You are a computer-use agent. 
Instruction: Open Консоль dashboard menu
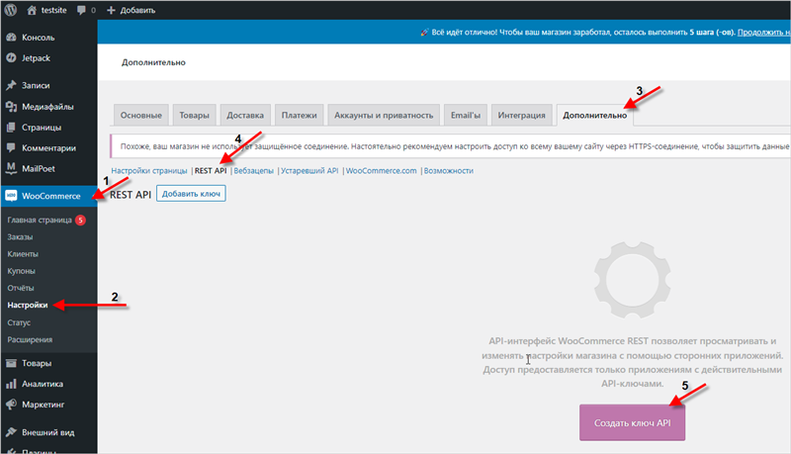tap(36, 40)
